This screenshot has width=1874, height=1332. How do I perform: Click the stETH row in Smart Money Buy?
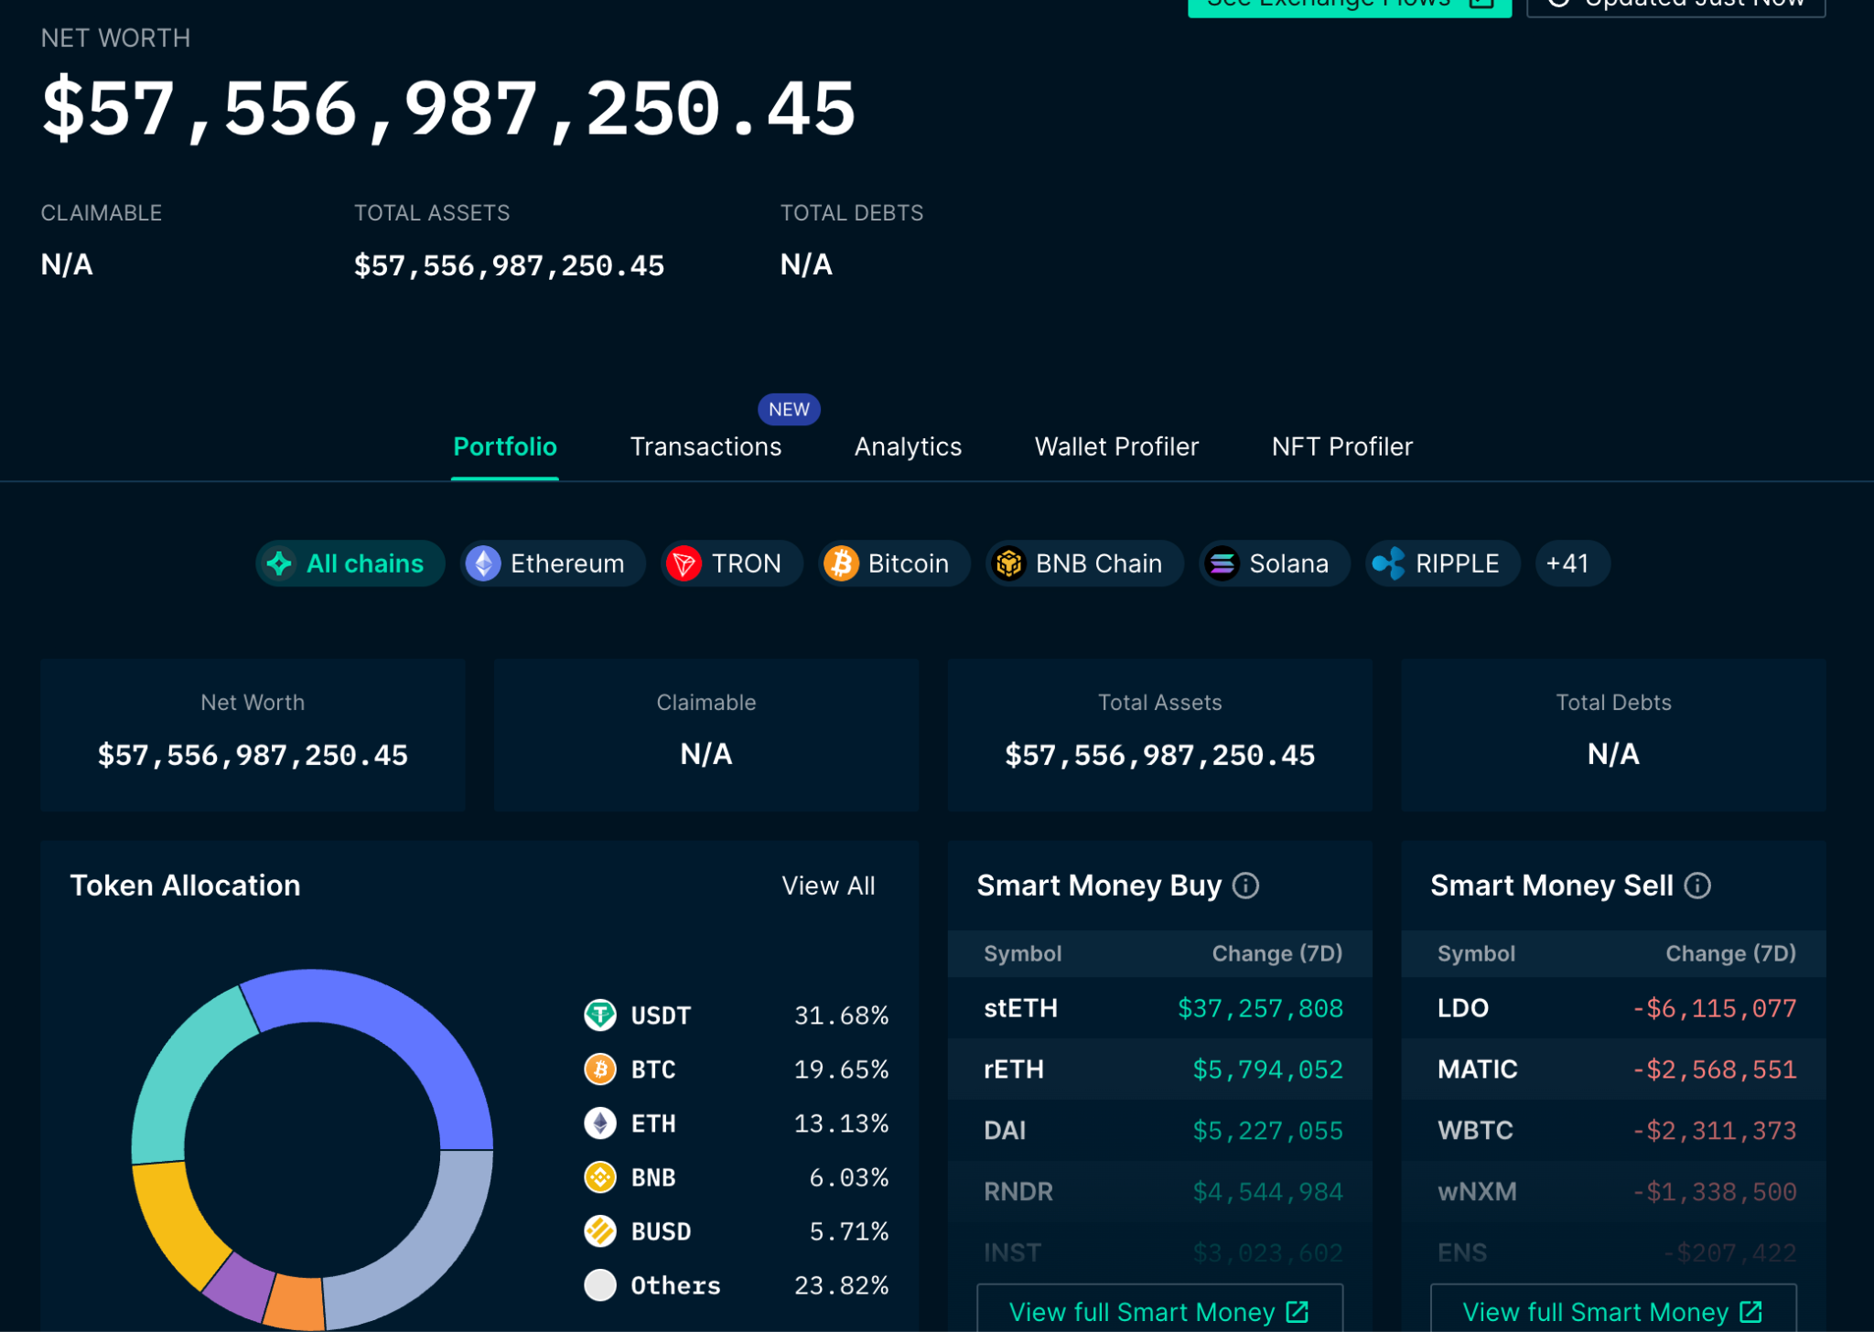(x=1158, y=1008)
